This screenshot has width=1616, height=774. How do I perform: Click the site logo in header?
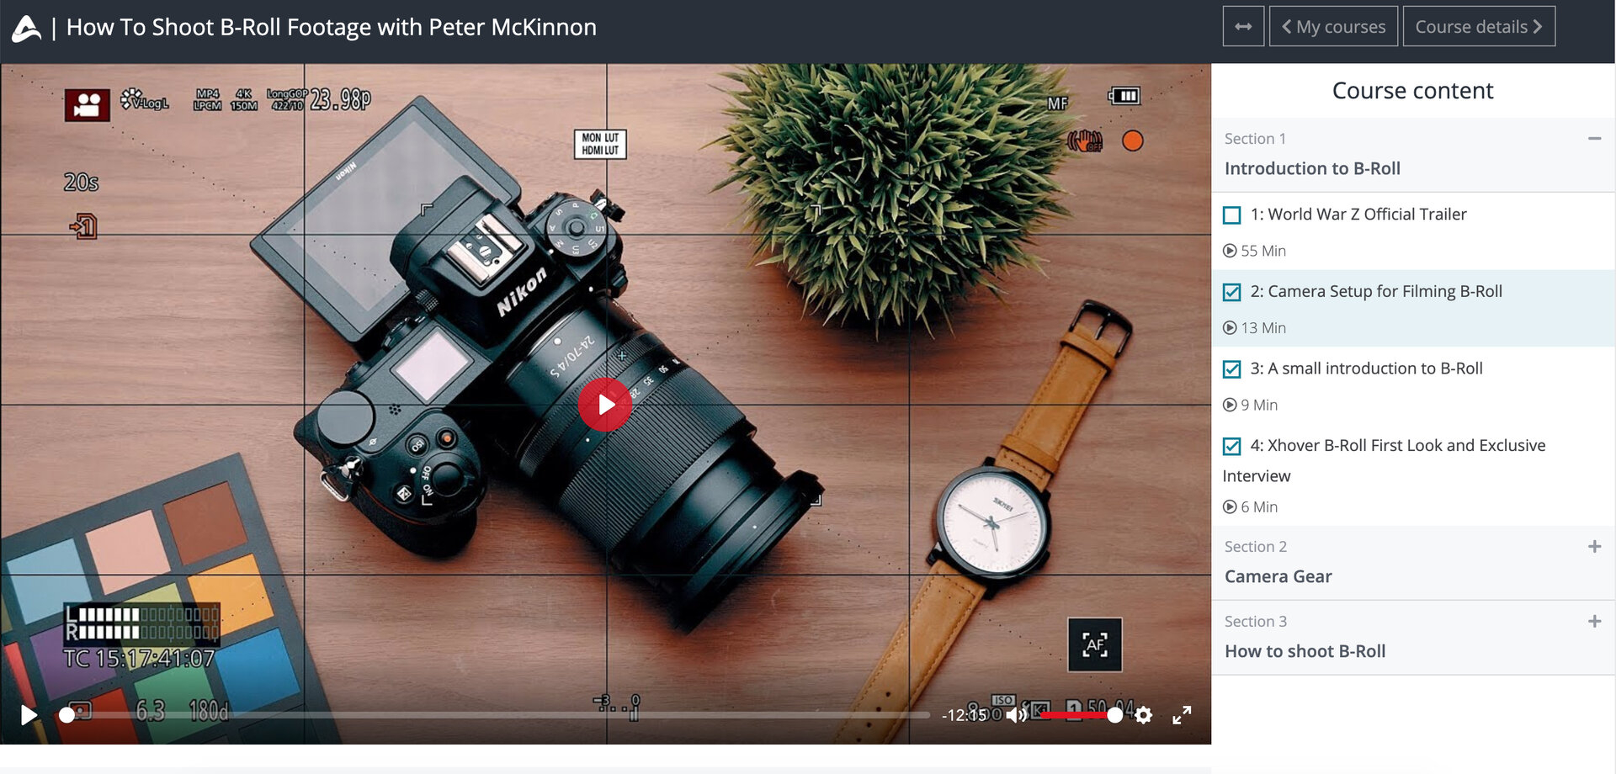pos(26,28)
